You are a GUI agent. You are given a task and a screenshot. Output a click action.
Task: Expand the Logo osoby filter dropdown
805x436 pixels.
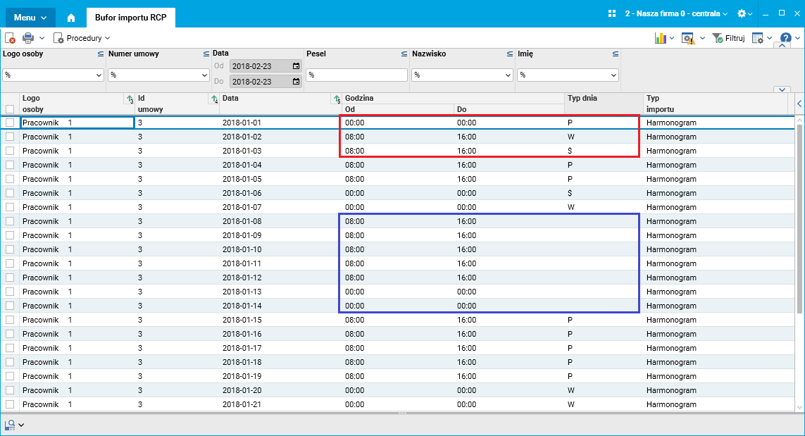(x=99, y=75)
